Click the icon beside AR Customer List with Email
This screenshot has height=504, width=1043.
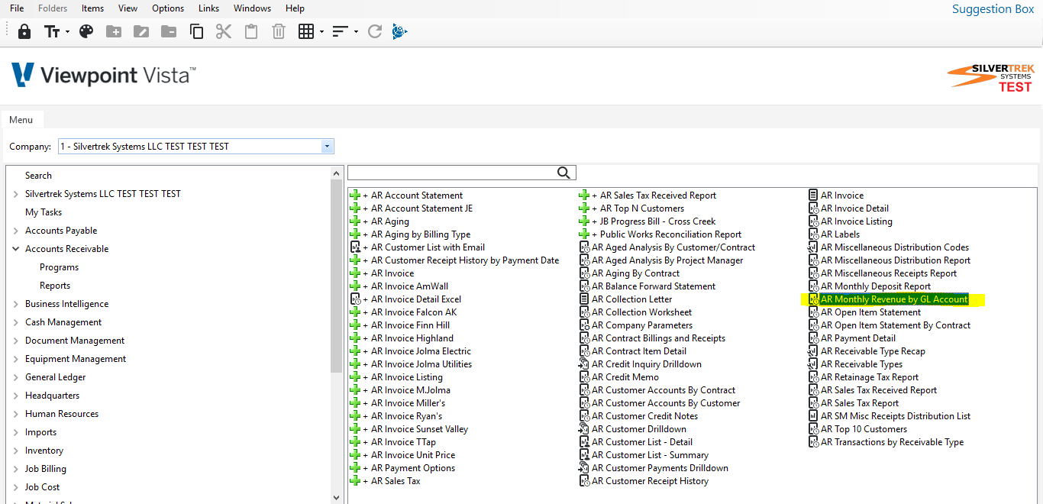click(x=354, y=247)
